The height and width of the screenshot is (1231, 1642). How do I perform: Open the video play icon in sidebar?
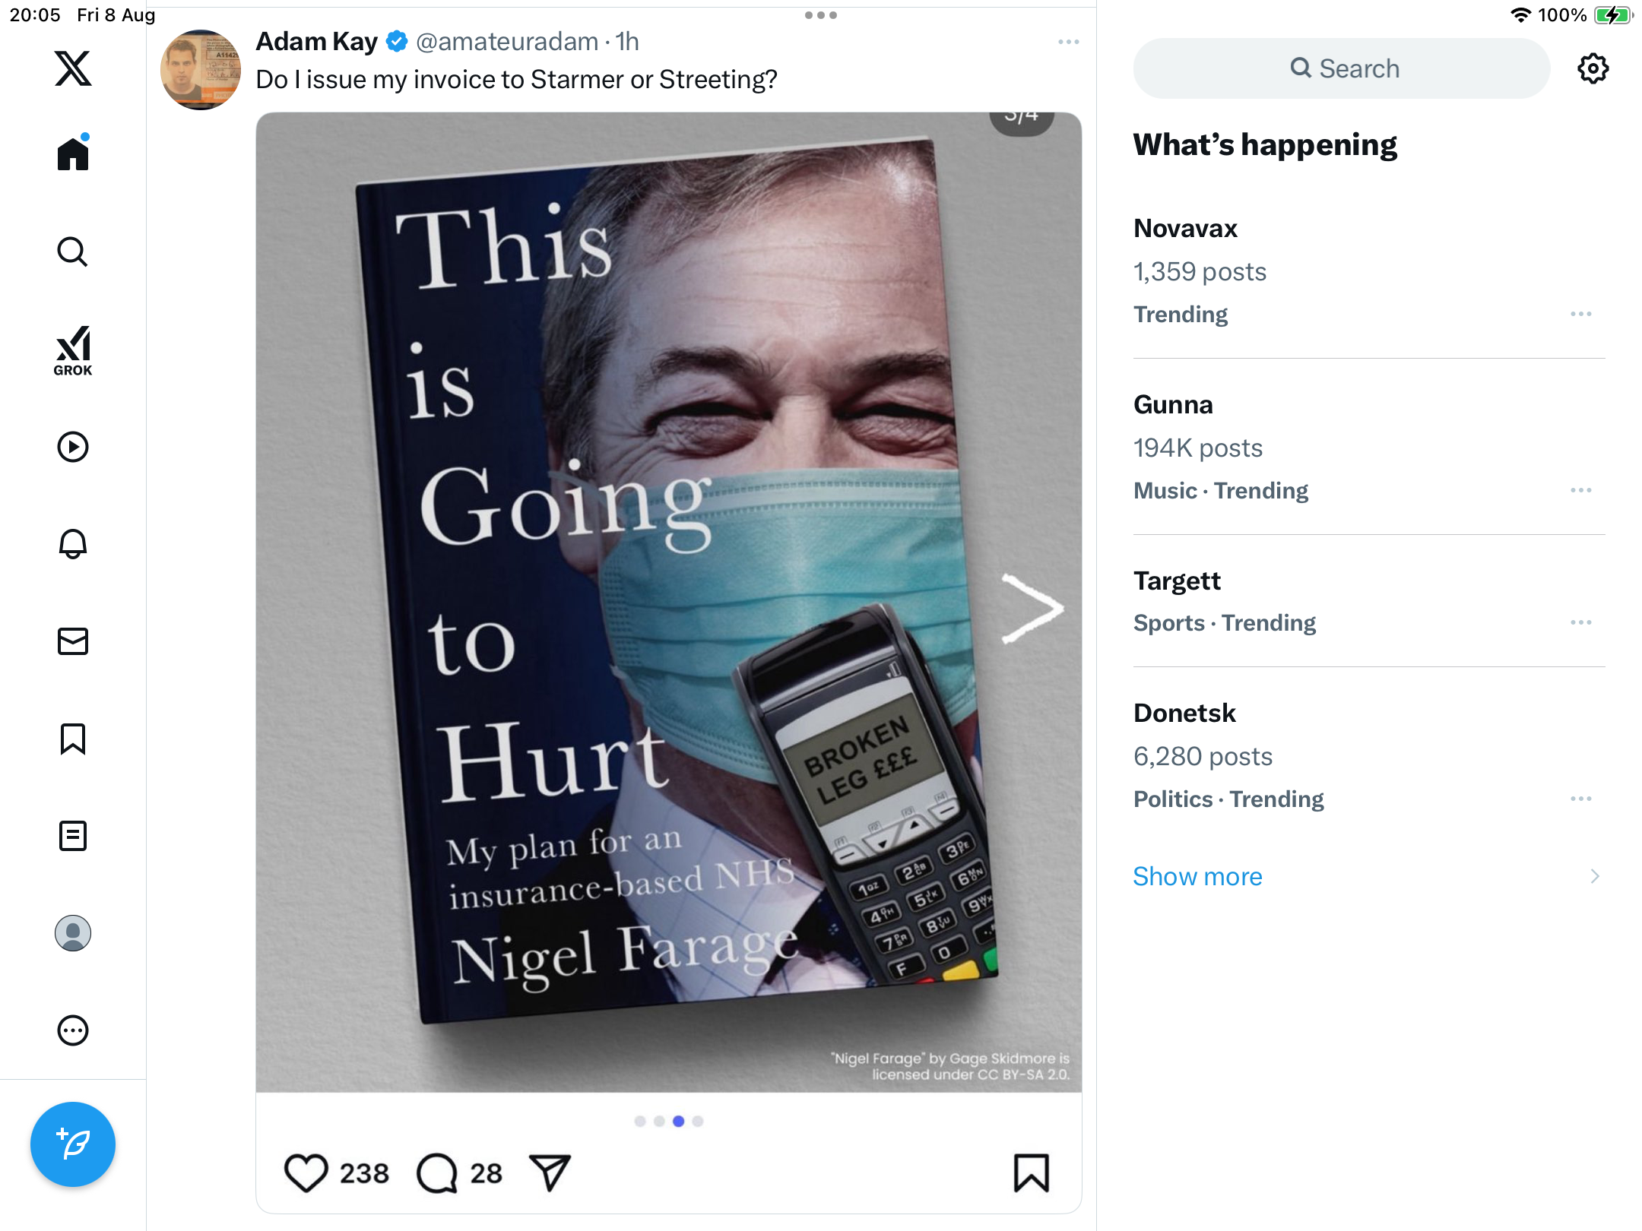[x=73, y=447]
